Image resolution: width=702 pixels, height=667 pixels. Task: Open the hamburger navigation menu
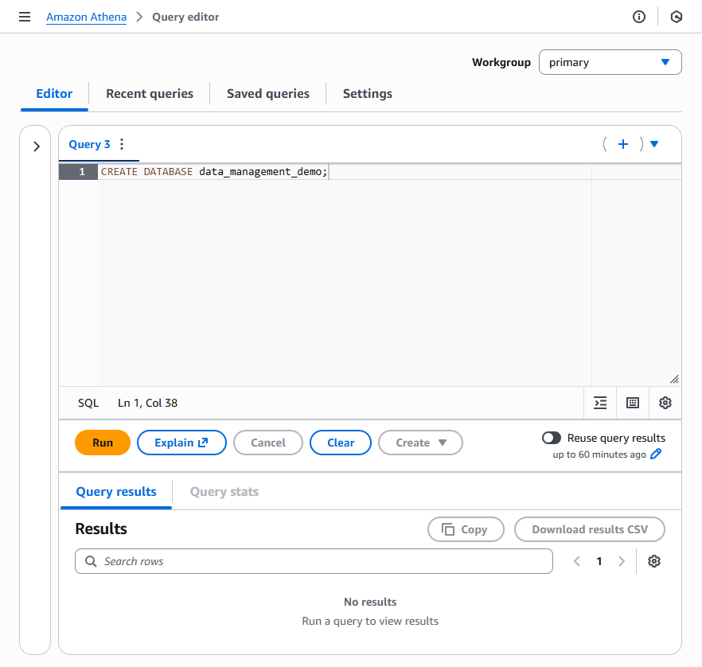pyautogui.click(x=25, y=17)
